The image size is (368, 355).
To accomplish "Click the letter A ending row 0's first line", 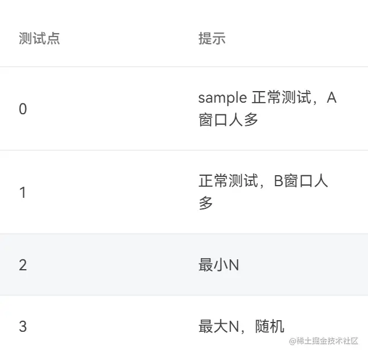I will coord(331,98).
